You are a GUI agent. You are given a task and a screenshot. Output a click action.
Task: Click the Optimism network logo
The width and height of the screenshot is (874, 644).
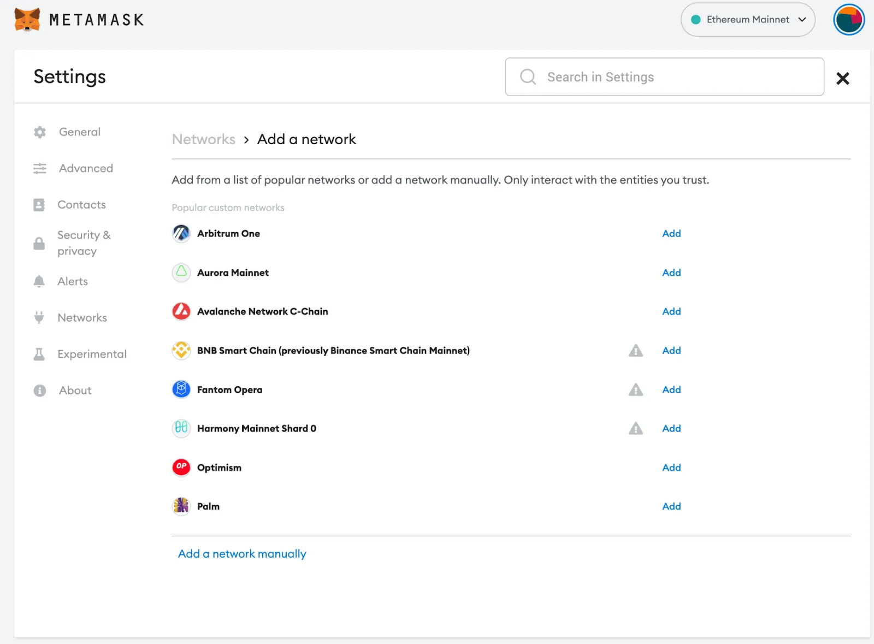point(181,468)
